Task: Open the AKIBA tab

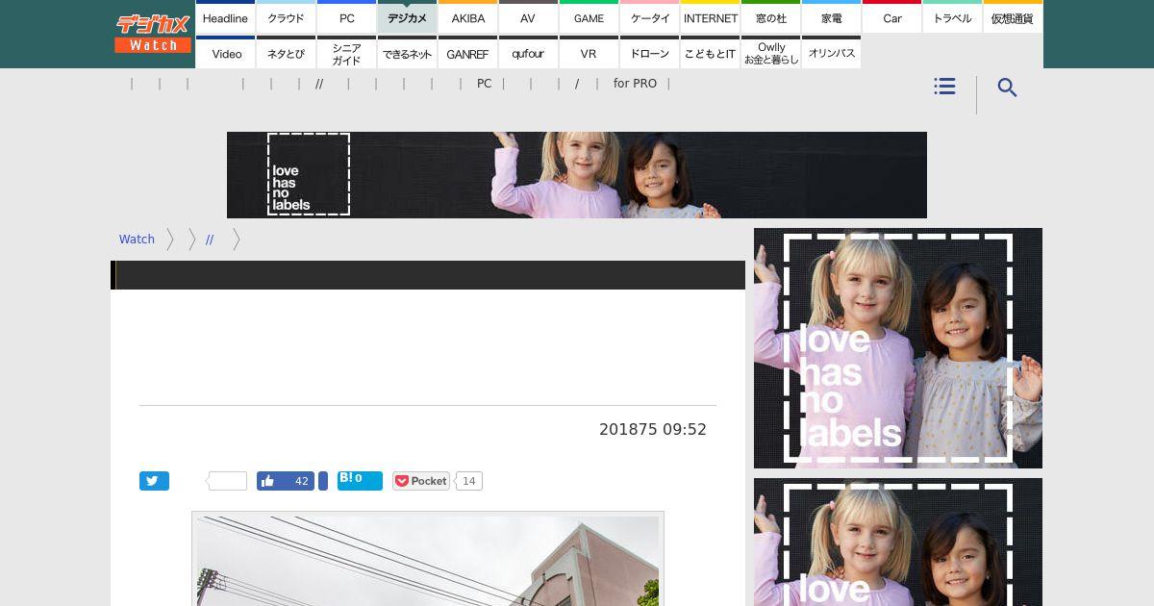Action: [467, 17]
